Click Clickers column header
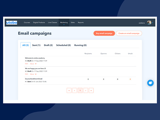160x120 pixels. tap(118, 54)
